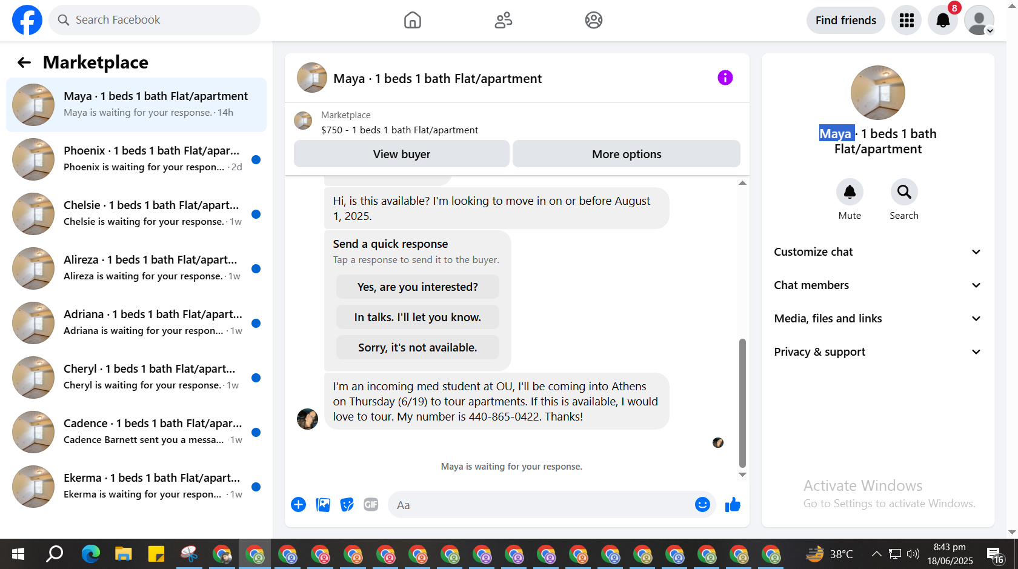
Task: Open the Windows notification center
Action: click(x=995, y=554)
